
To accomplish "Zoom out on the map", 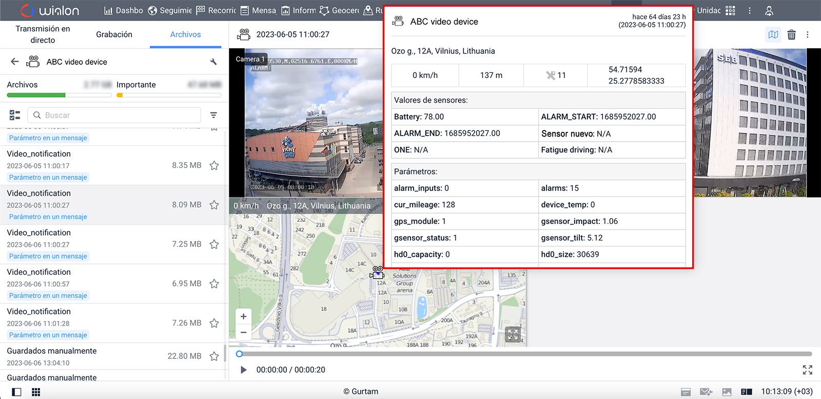I will coord(244,332).
